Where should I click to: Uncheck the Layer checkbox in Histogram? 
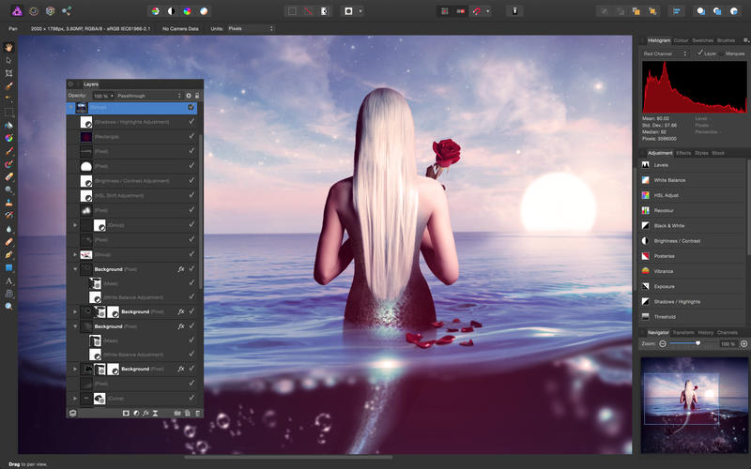point(700,53)
